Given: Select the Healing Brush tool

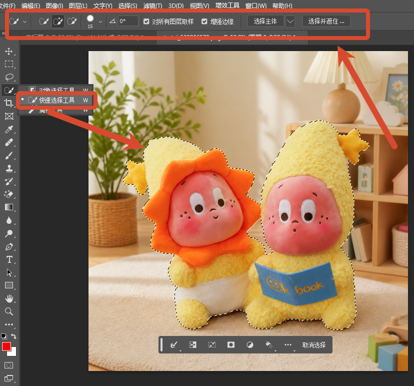Looking at the screenshot, I should click(x=9, y=143).
